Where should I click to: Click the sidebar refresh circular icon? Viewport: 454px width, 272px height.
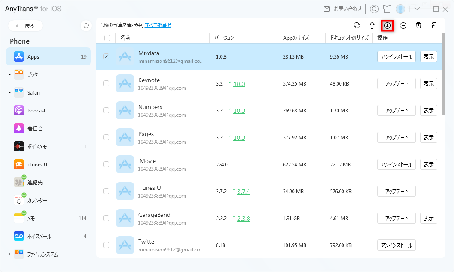(86, 26)
